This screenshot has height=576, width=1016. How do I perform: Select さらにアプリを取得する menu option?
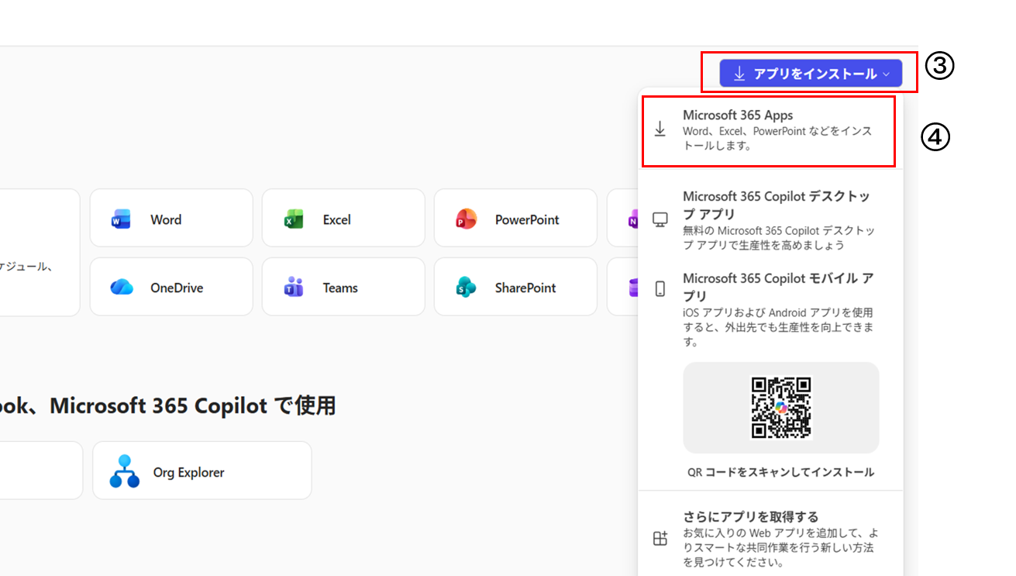tap(770, 539)
